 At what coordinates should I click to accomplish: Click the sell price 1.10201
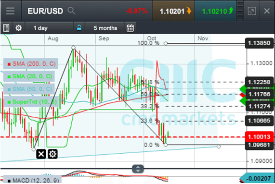(x=173, y=11)
